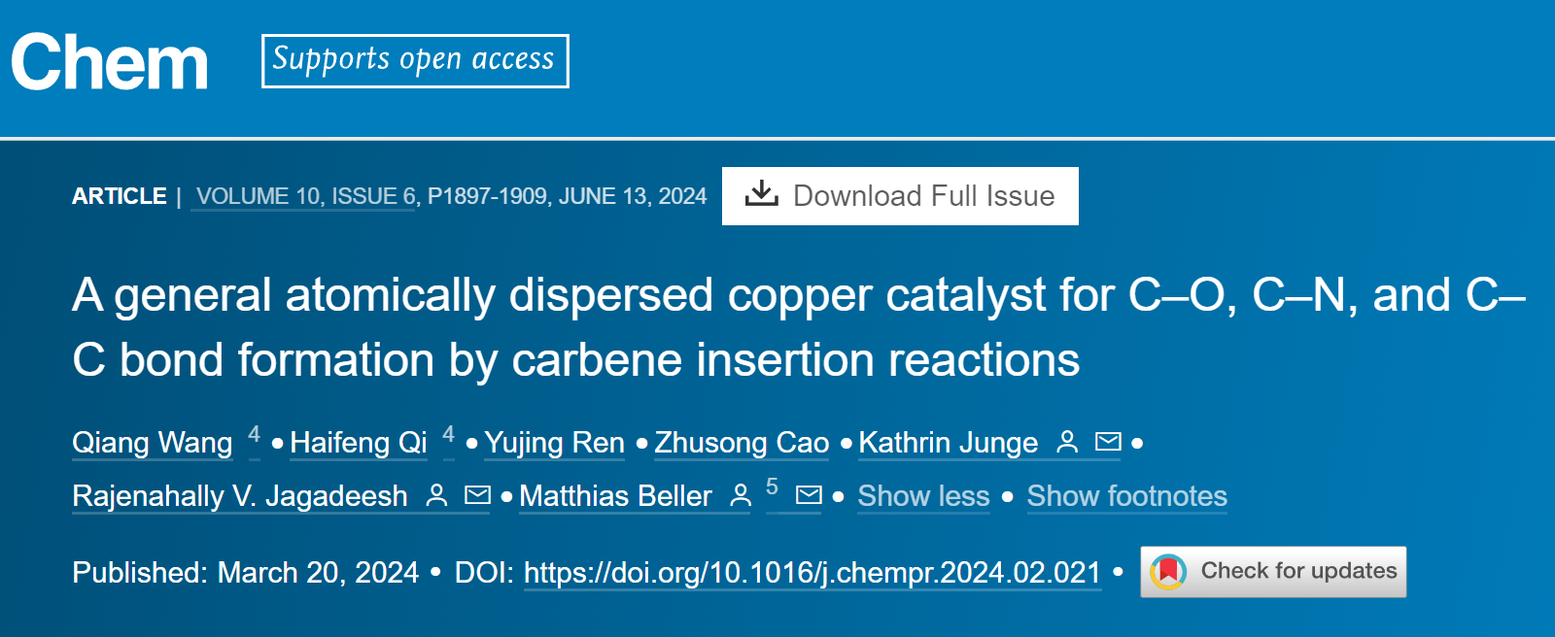Image resolution: width=1555 pixels, height=637 pixels.
Task: Click the download arrow icon
Action: click(x=762, y=194)
